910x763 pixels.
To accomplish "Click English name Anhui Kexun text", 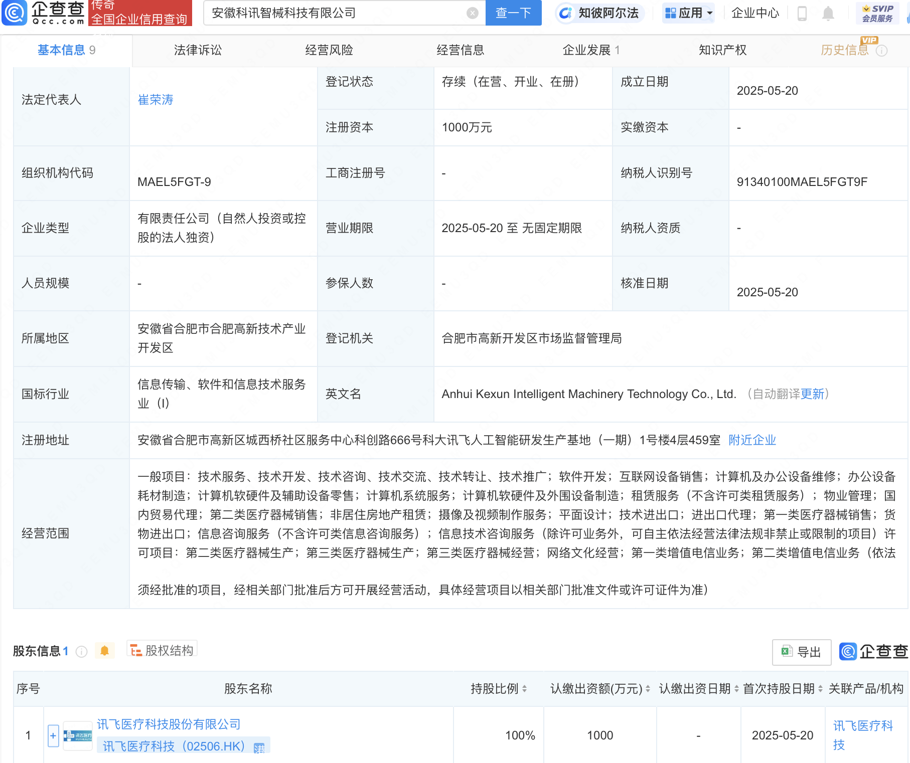I will (589, 394).
